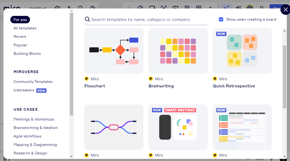Open Building Blocks category
This screenshot has width=290, height=161.
tap(27, 53)
